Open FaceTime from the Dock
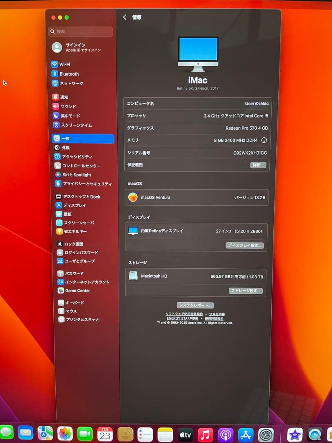The height and width of the screenshot is (443, 332). 85,433
